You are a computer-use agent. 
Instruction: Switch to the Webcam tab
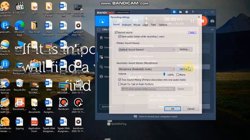[x=127, y=25]
